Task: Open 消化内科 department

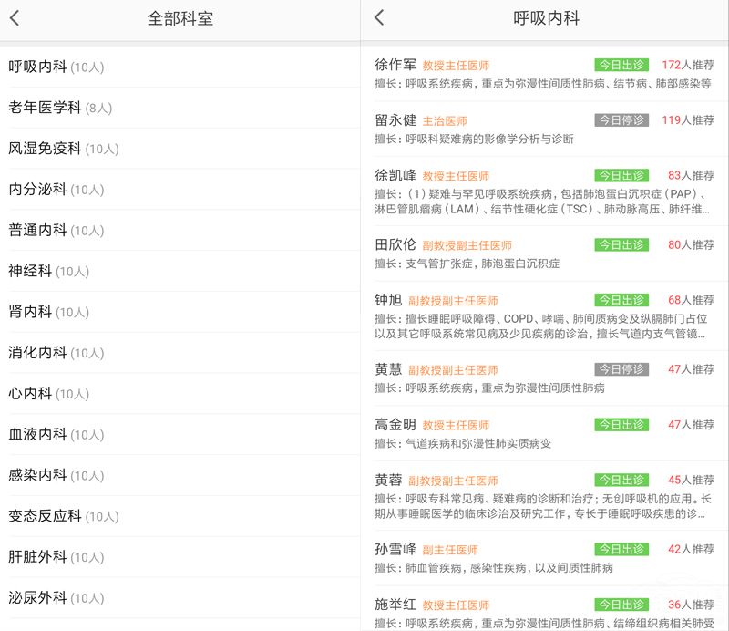Action: pyautogui.click(x=55, y=353)
